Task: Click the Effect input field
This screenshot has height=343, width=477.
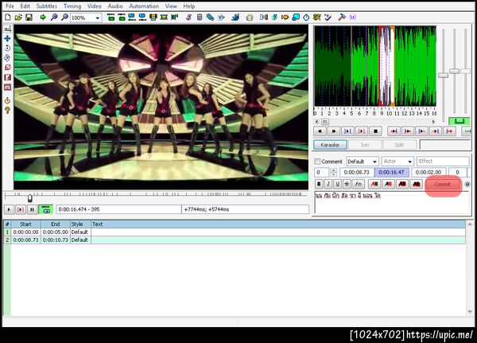Action: coord(443,162)
